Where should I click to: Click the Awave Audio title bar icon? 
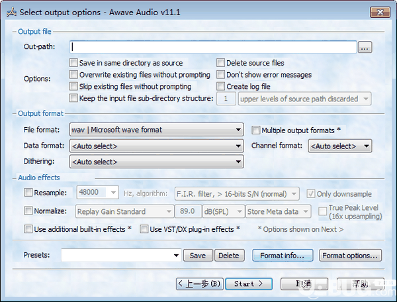pos(12,12)
